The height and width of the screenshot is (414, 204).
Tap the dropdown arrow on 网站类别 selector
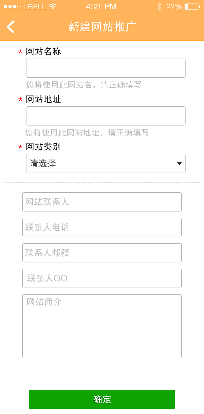pyautogui.click(x=179, y=163)
